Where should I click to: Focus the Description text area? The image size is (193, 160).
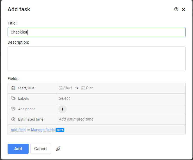coord(96,59)
